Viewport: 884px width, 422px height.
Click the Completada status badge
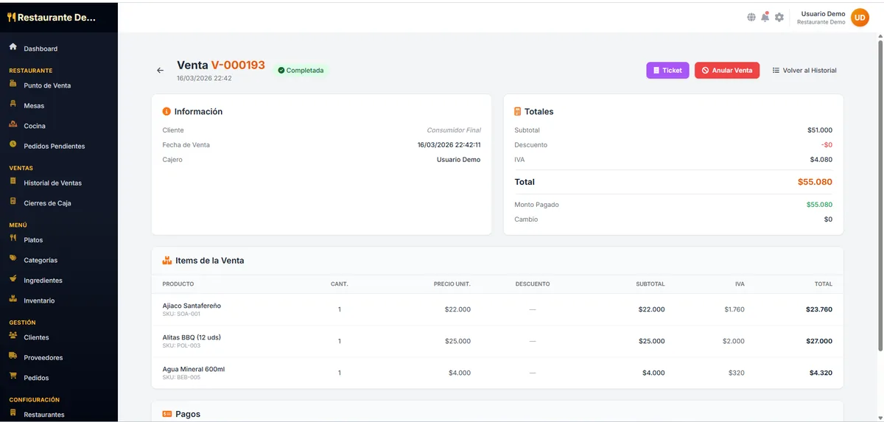[x=301, y=71]
